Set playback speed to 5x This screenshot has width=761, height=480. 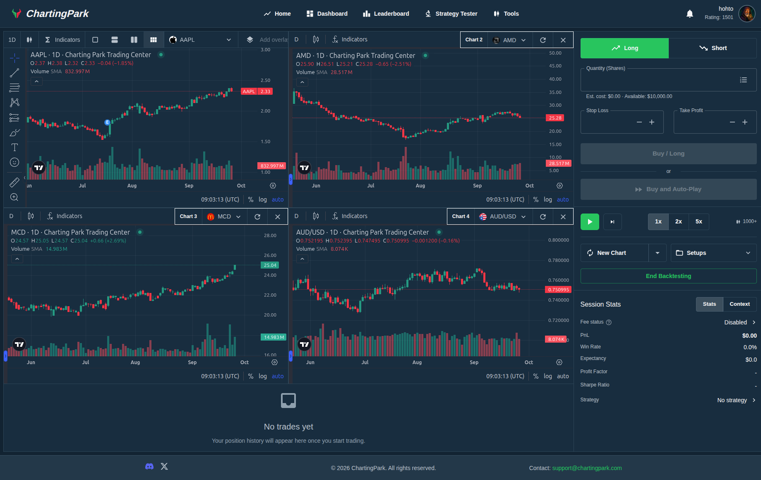pos(699,221)
